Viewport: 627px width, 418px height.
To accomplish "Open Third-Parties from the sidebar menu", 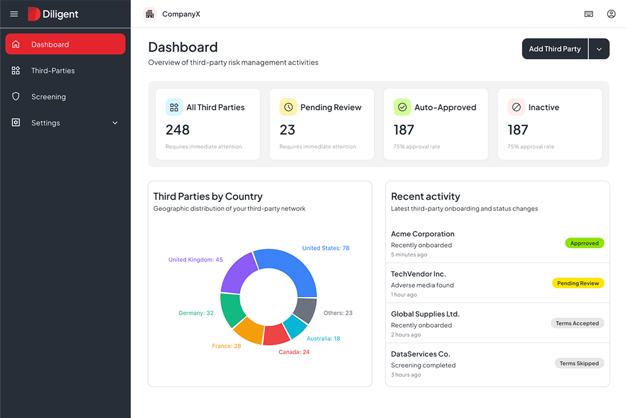I will [53, 70].
